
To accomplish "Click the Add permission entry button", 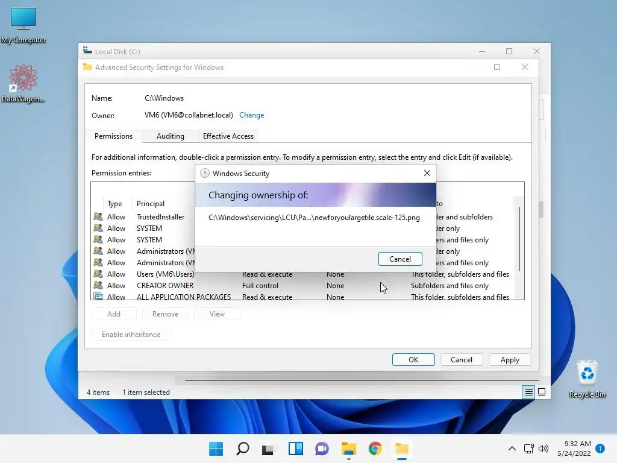I will pos(114,313).
